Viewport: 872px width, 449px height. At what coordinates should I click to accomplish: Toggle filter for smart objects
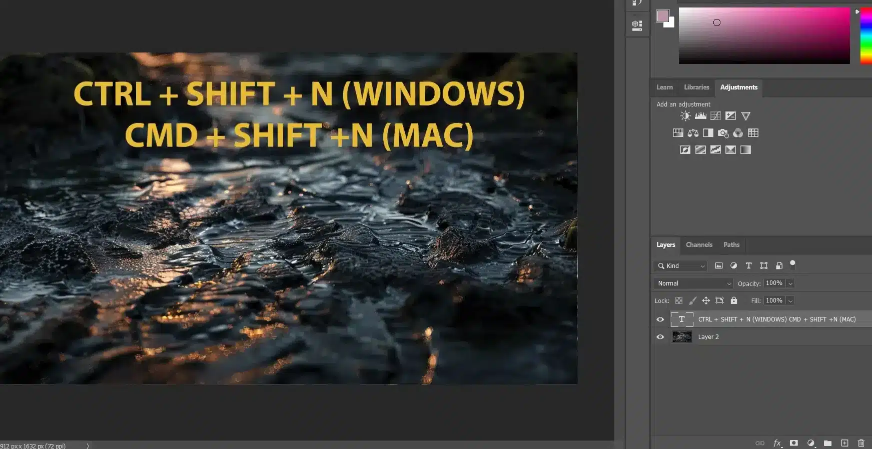pos(779,266)
